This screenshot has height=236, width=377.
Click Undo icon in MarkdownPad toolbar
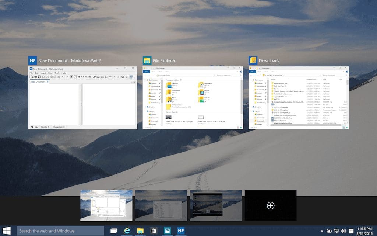pos(63,77)
